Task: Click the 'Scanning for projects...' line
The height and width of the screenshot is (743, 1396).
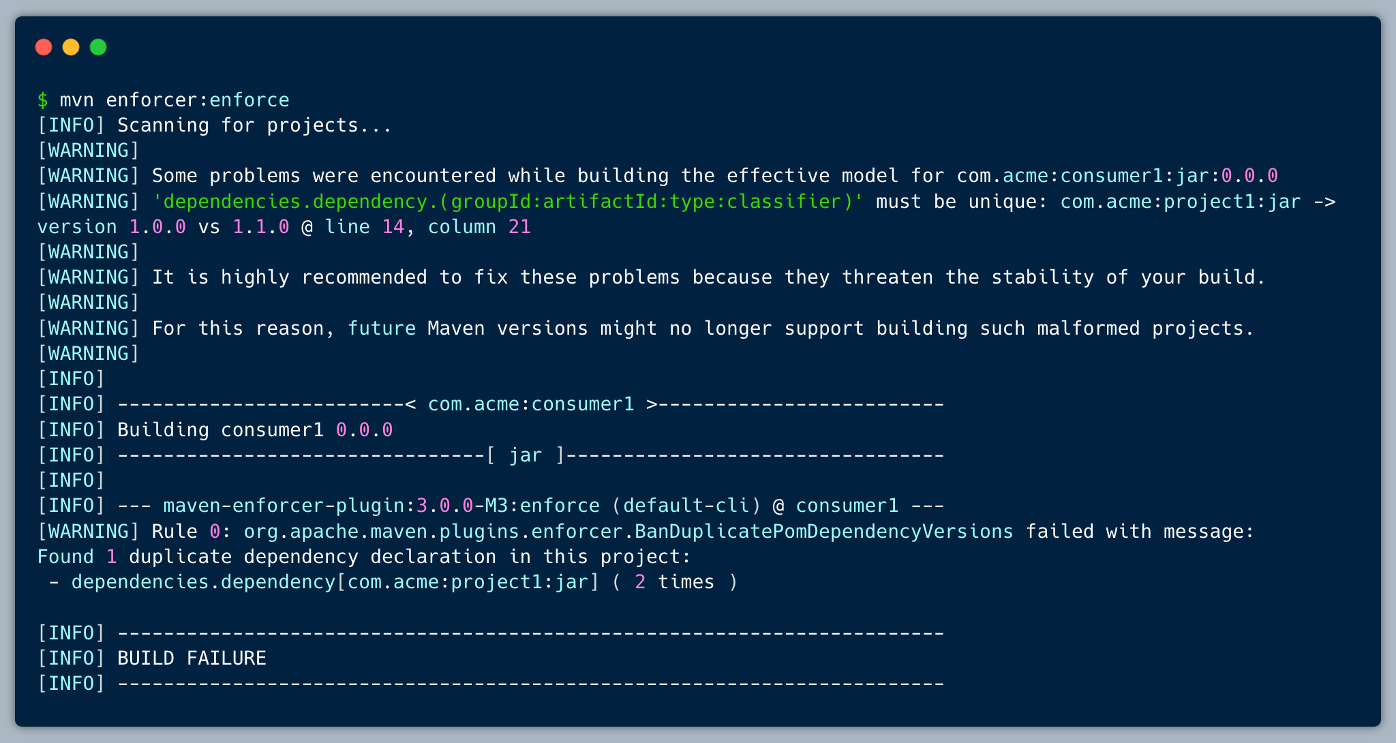Action: (x=254, y=125)
